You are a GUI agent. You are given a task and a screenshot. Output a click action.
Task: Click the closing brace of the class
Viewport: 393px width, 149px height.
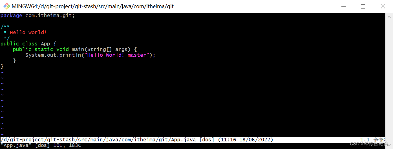[x=2, y=66]
